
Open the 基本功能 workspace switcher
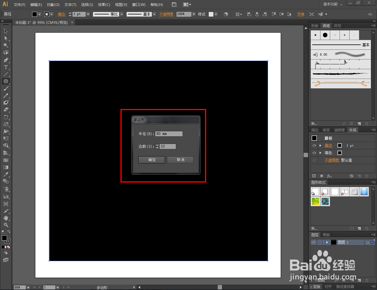pos(333,4)
